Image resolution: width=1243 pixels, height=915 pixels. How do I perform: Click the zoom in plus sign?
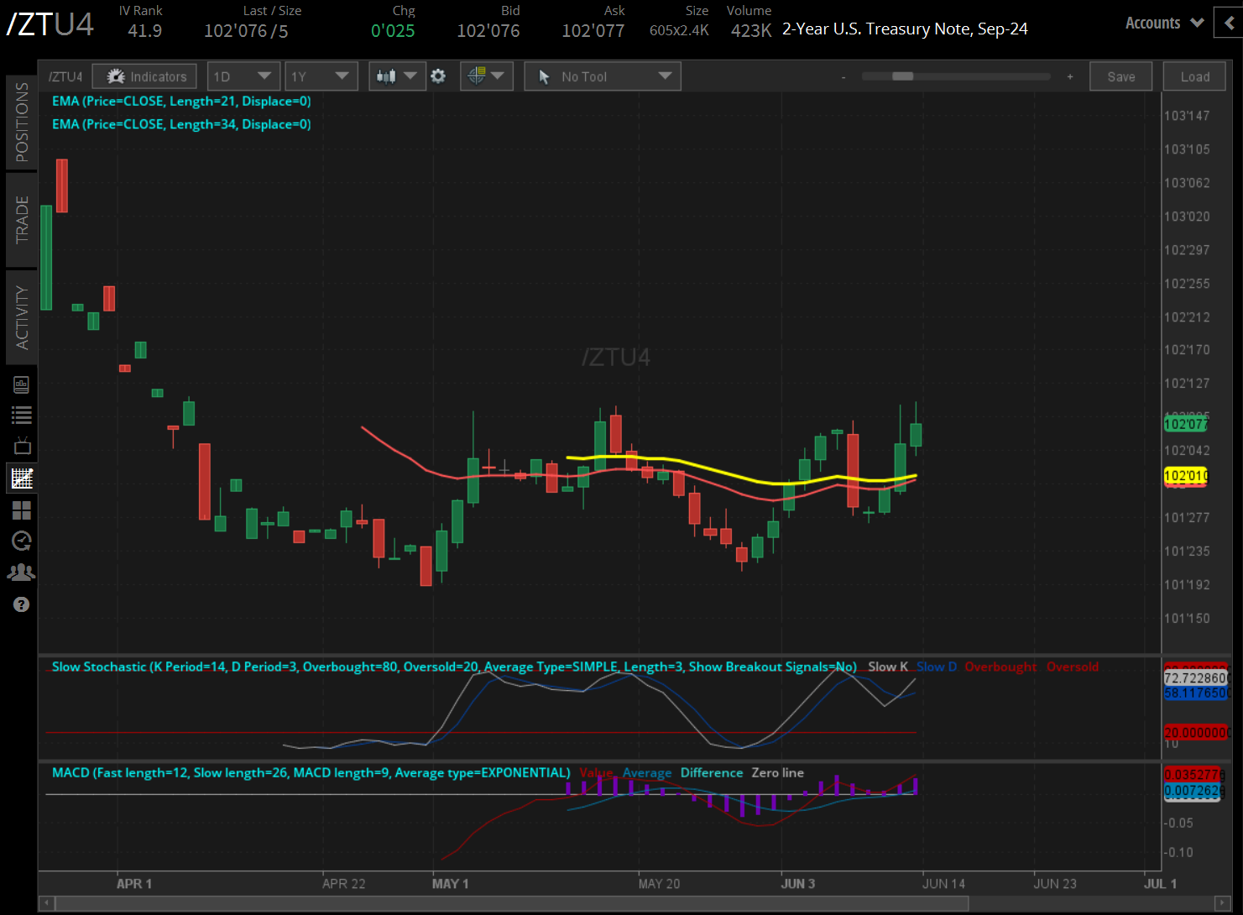[x=1070, y=76]
